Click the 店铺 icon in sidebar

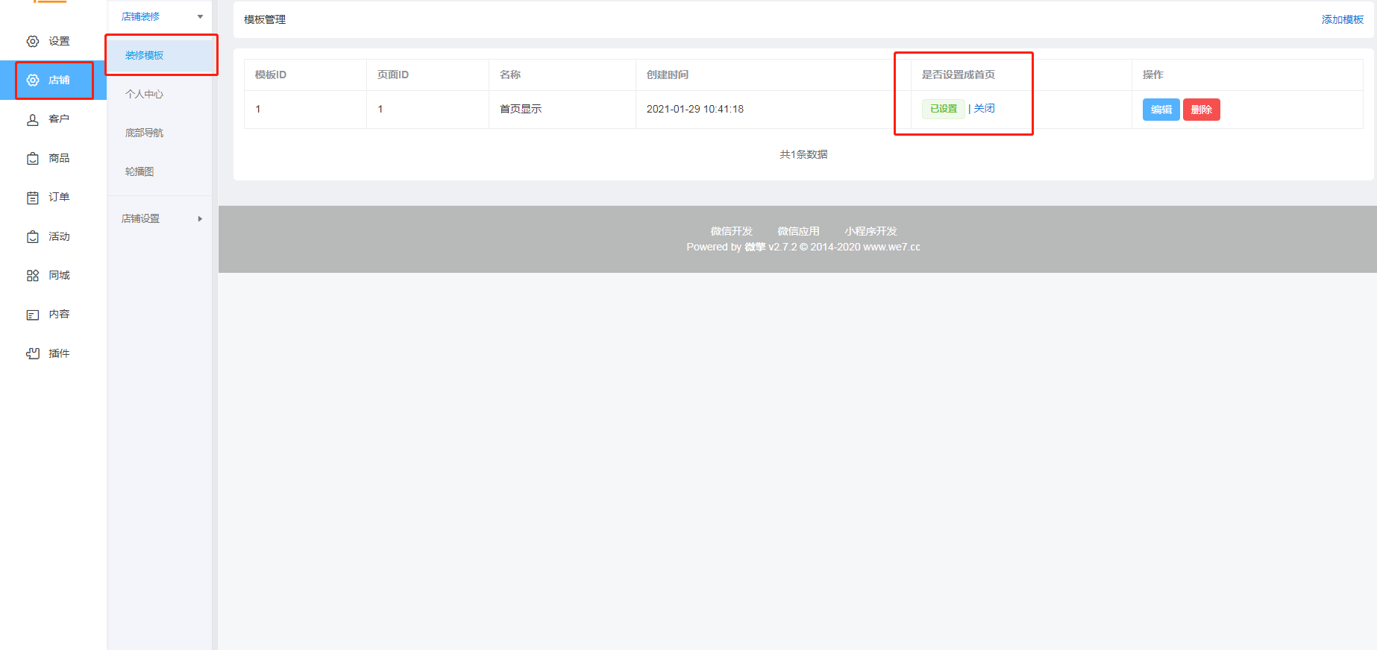coord(33,81)
